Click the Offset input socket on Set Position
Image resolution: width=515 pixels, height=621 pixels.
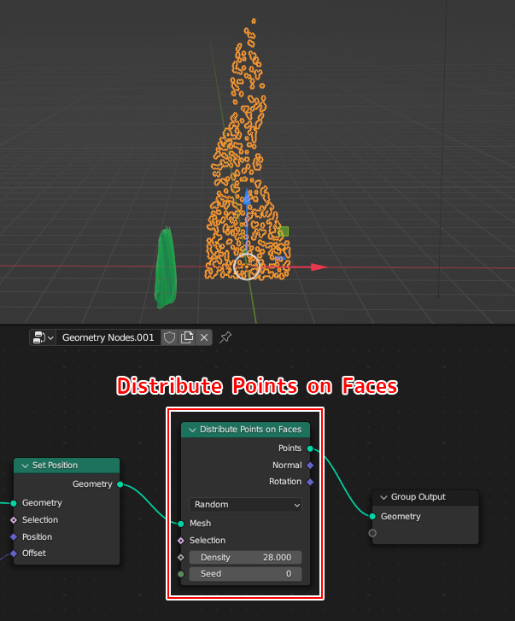click(14, 554)
